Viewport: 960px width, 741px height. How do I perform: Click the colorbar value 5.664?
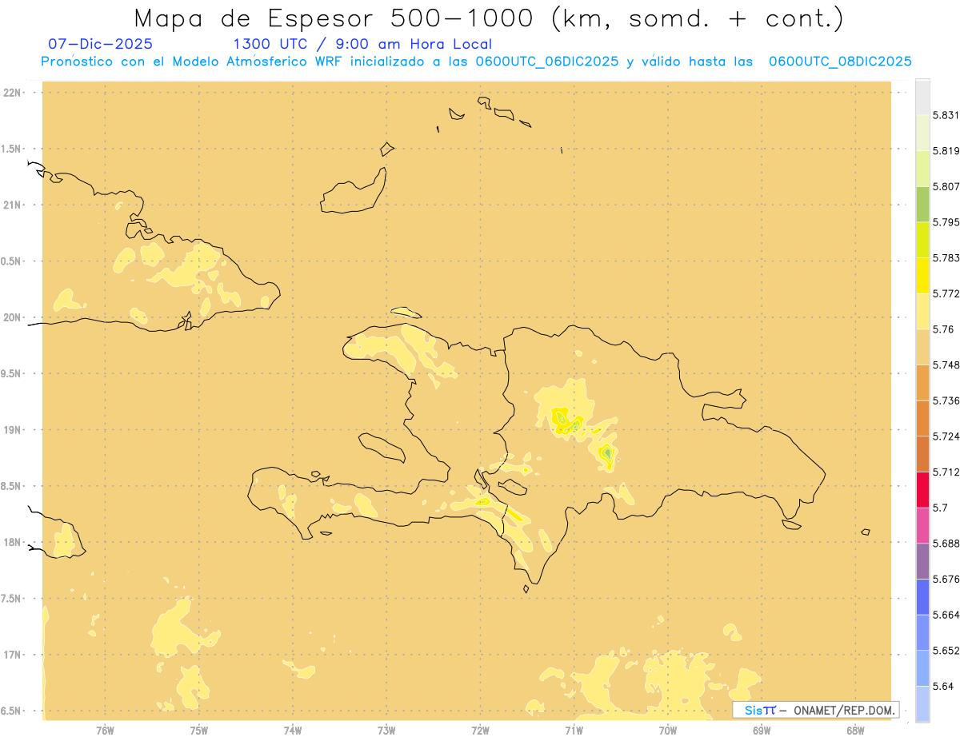coord(946,616)
